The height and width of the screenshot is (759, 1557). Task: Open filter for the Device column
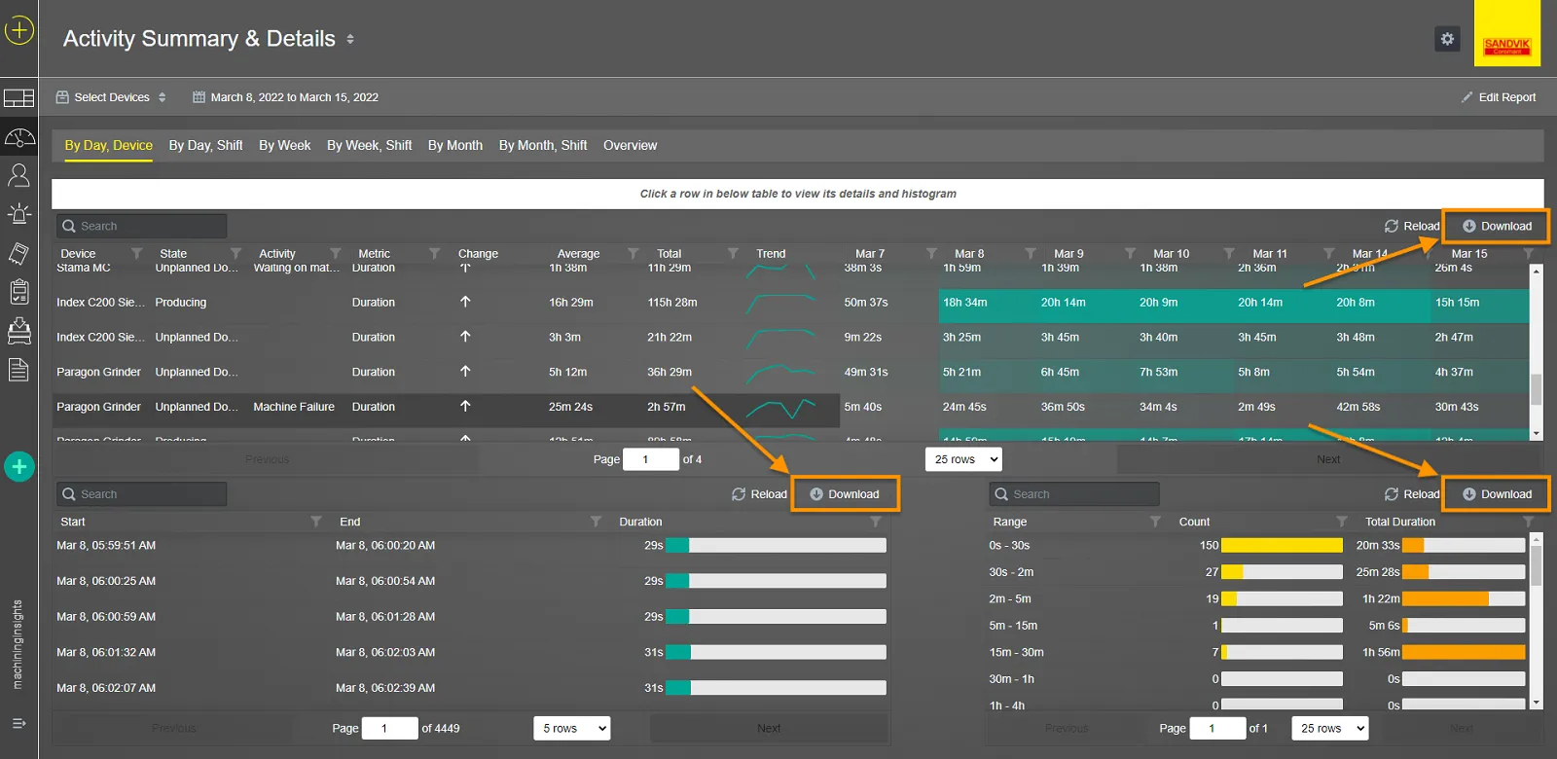(136, 254)
